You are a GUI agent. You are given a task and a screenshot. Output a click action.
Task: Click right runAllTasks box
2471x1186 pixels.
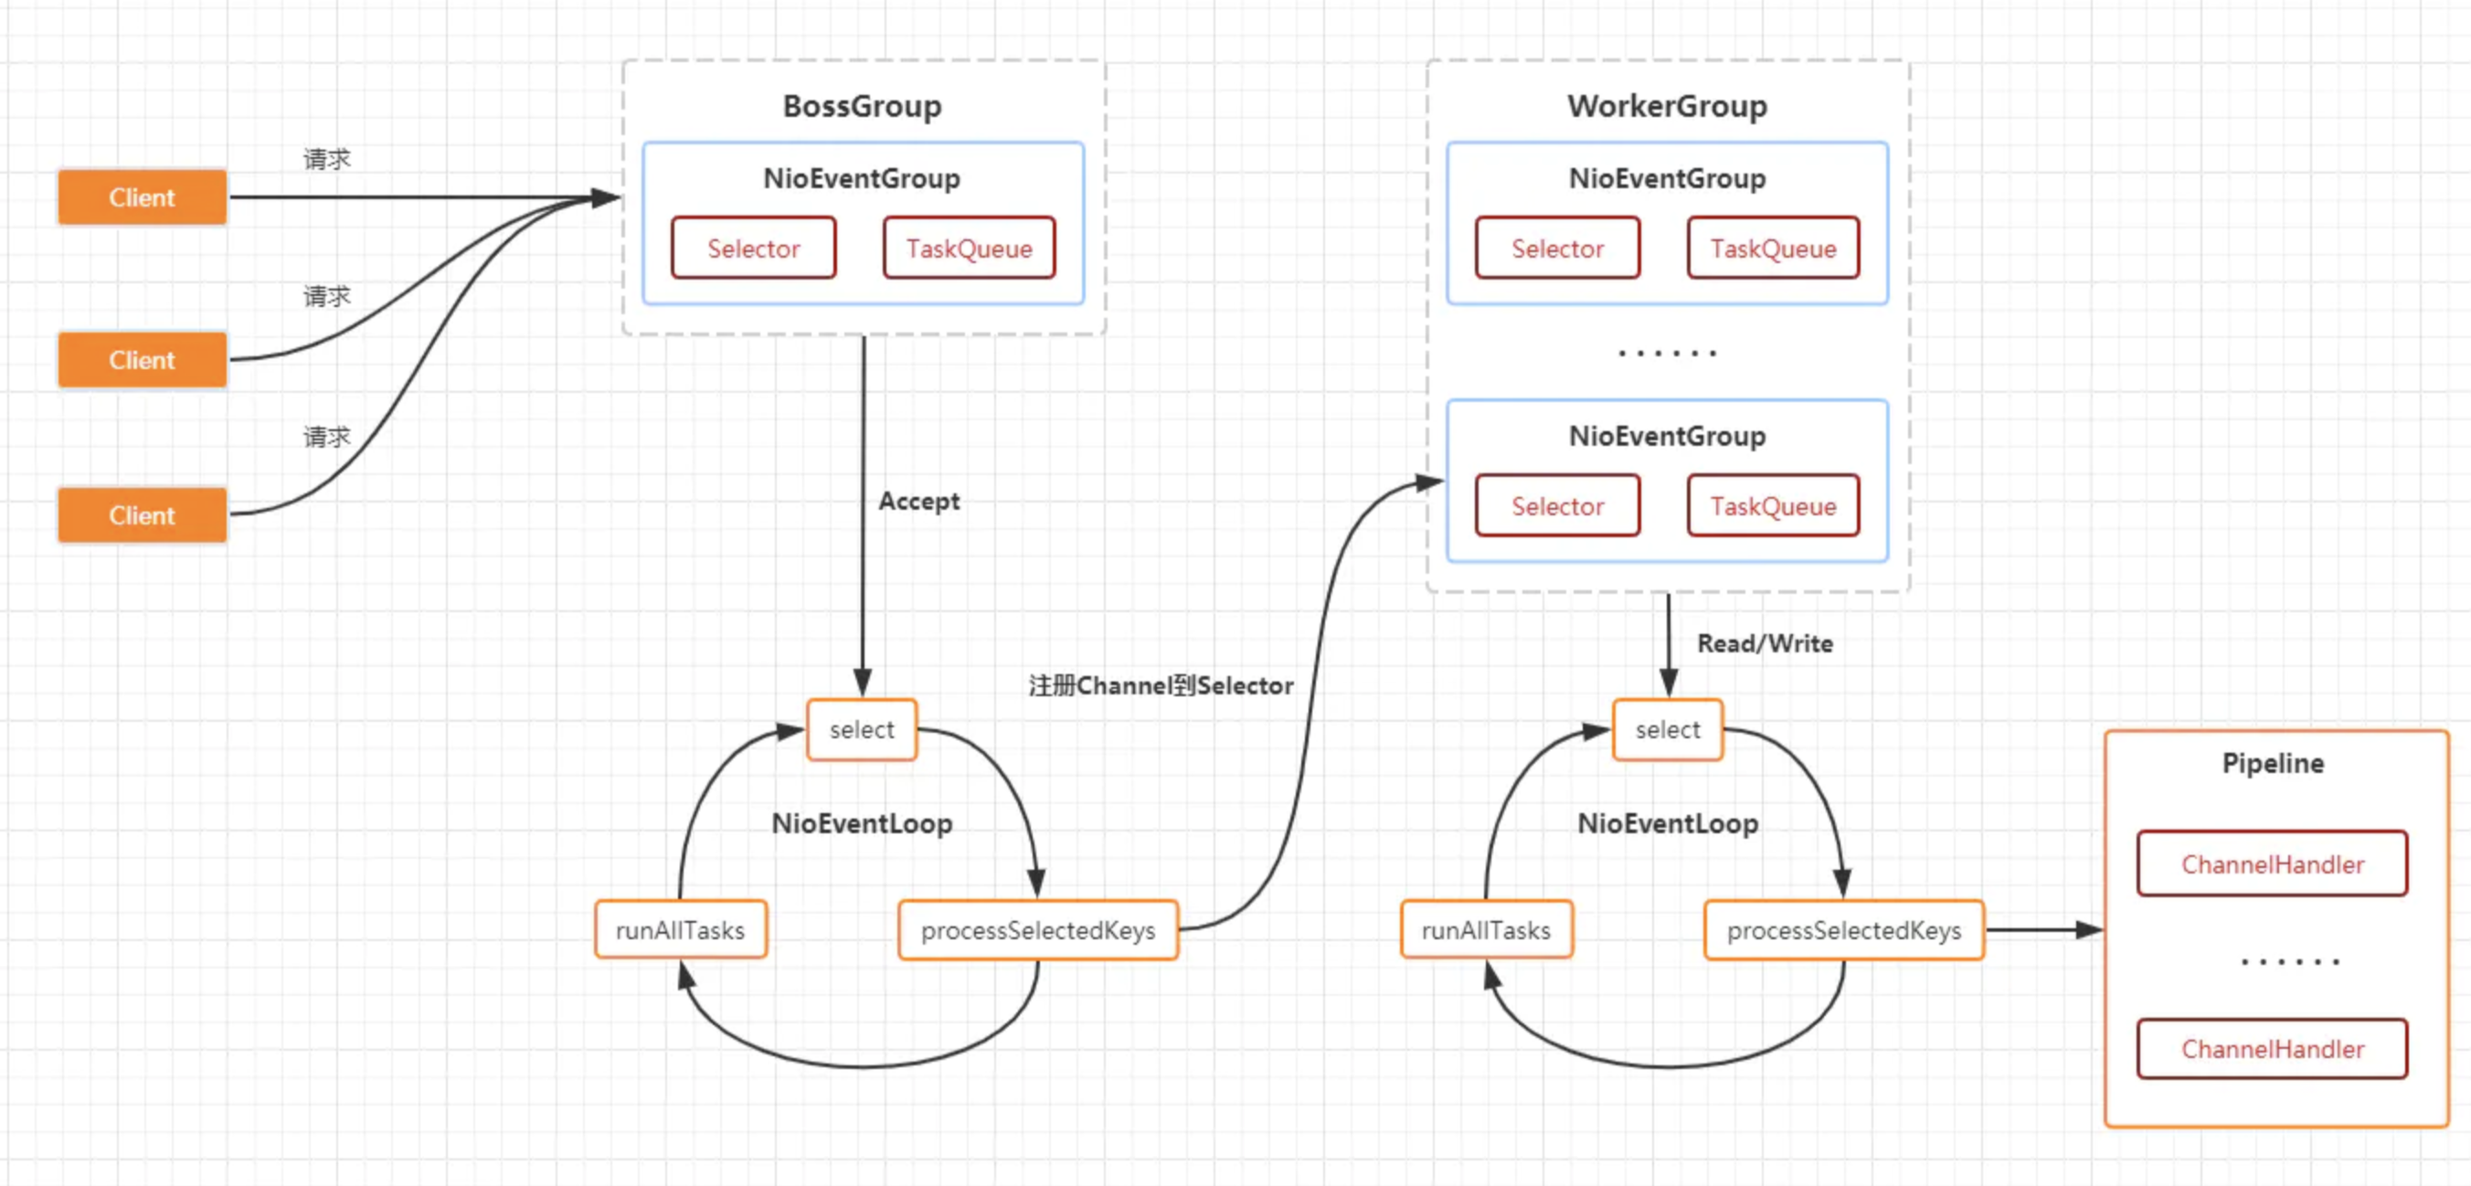(1486, 930)
